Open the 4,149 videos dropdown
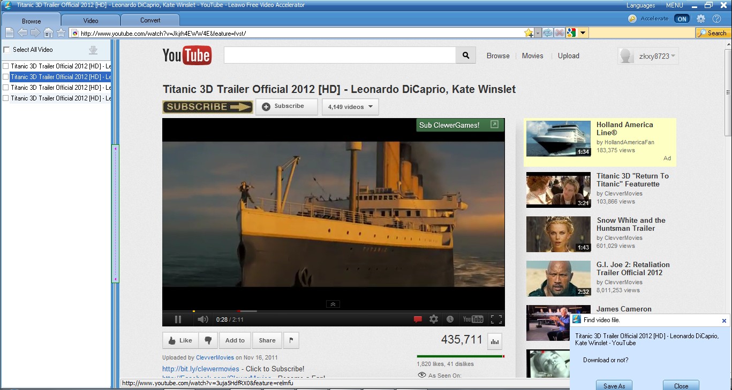 [350, 107]
